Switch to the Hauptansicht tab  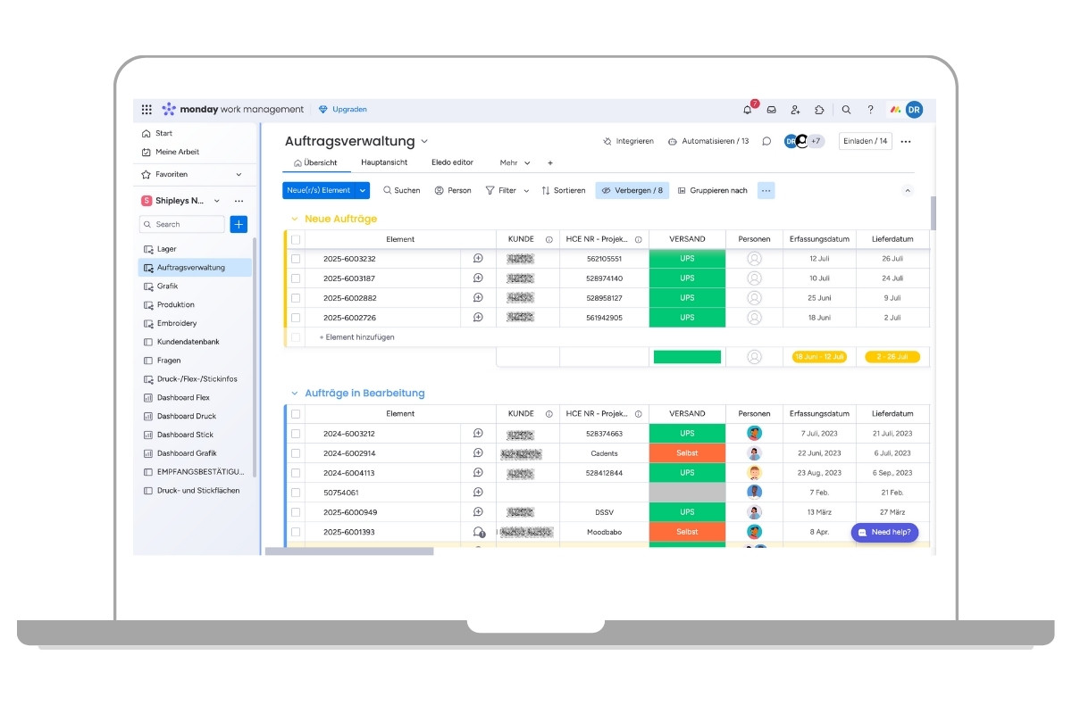pyautogui.click(x=384, y=162)
